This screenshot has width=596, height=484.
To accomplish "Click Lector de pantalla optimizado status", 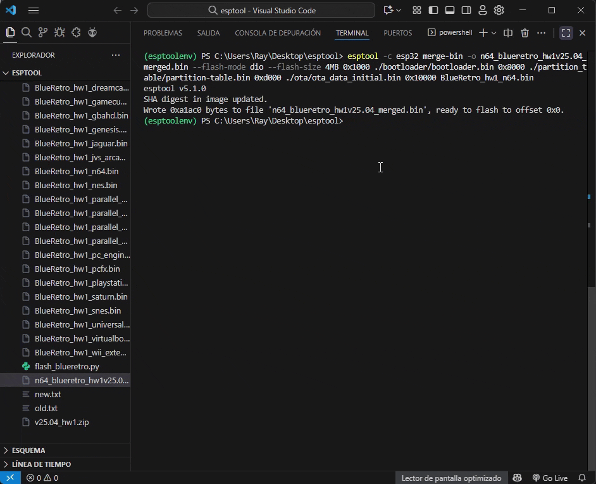I will coord(451,478).
